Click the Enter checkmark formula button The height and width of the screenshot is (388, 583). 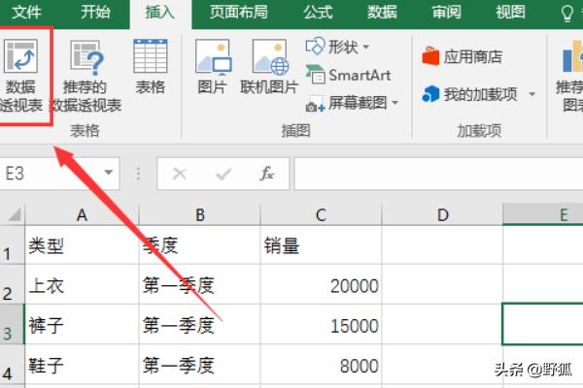click(223, 174)
